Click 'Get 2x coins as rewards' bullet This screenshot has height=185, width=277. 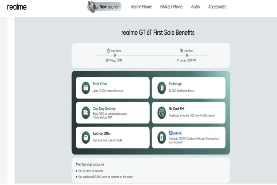(x=91, y=171)
